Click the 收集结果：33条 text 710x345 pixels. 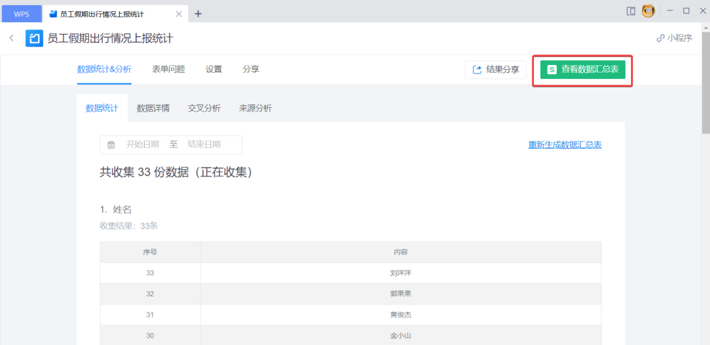pos(129,226)
